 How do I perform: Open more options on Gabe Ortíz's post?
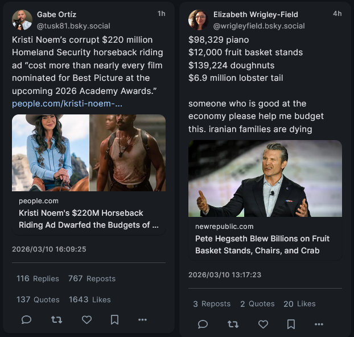point(142,320)
